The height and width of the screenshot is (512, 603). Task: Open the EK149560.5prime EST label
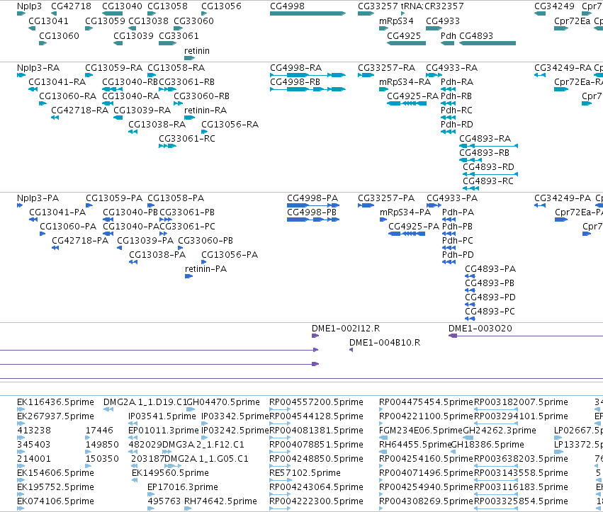(x=170, y=473)
